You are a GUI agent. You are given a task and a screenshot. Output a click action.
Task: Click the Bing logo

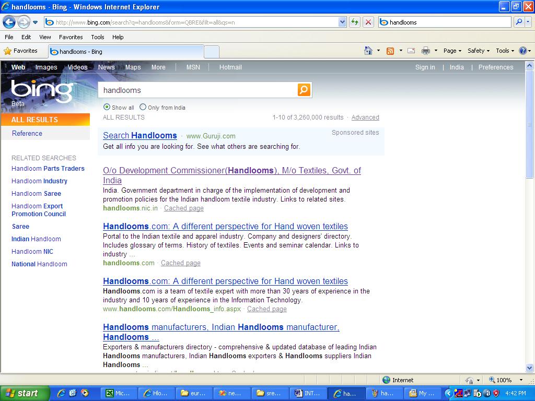click(x=42, y=91)
